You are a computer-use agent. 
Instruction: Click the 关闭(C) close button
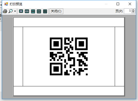(x=56, y=11)
